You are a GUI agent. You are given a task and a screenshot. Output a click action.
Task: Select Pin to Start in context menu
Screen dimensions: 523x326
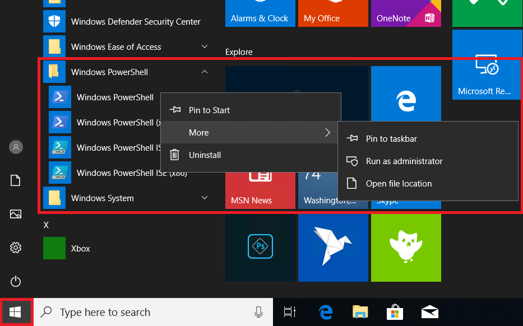pos(251,110)
